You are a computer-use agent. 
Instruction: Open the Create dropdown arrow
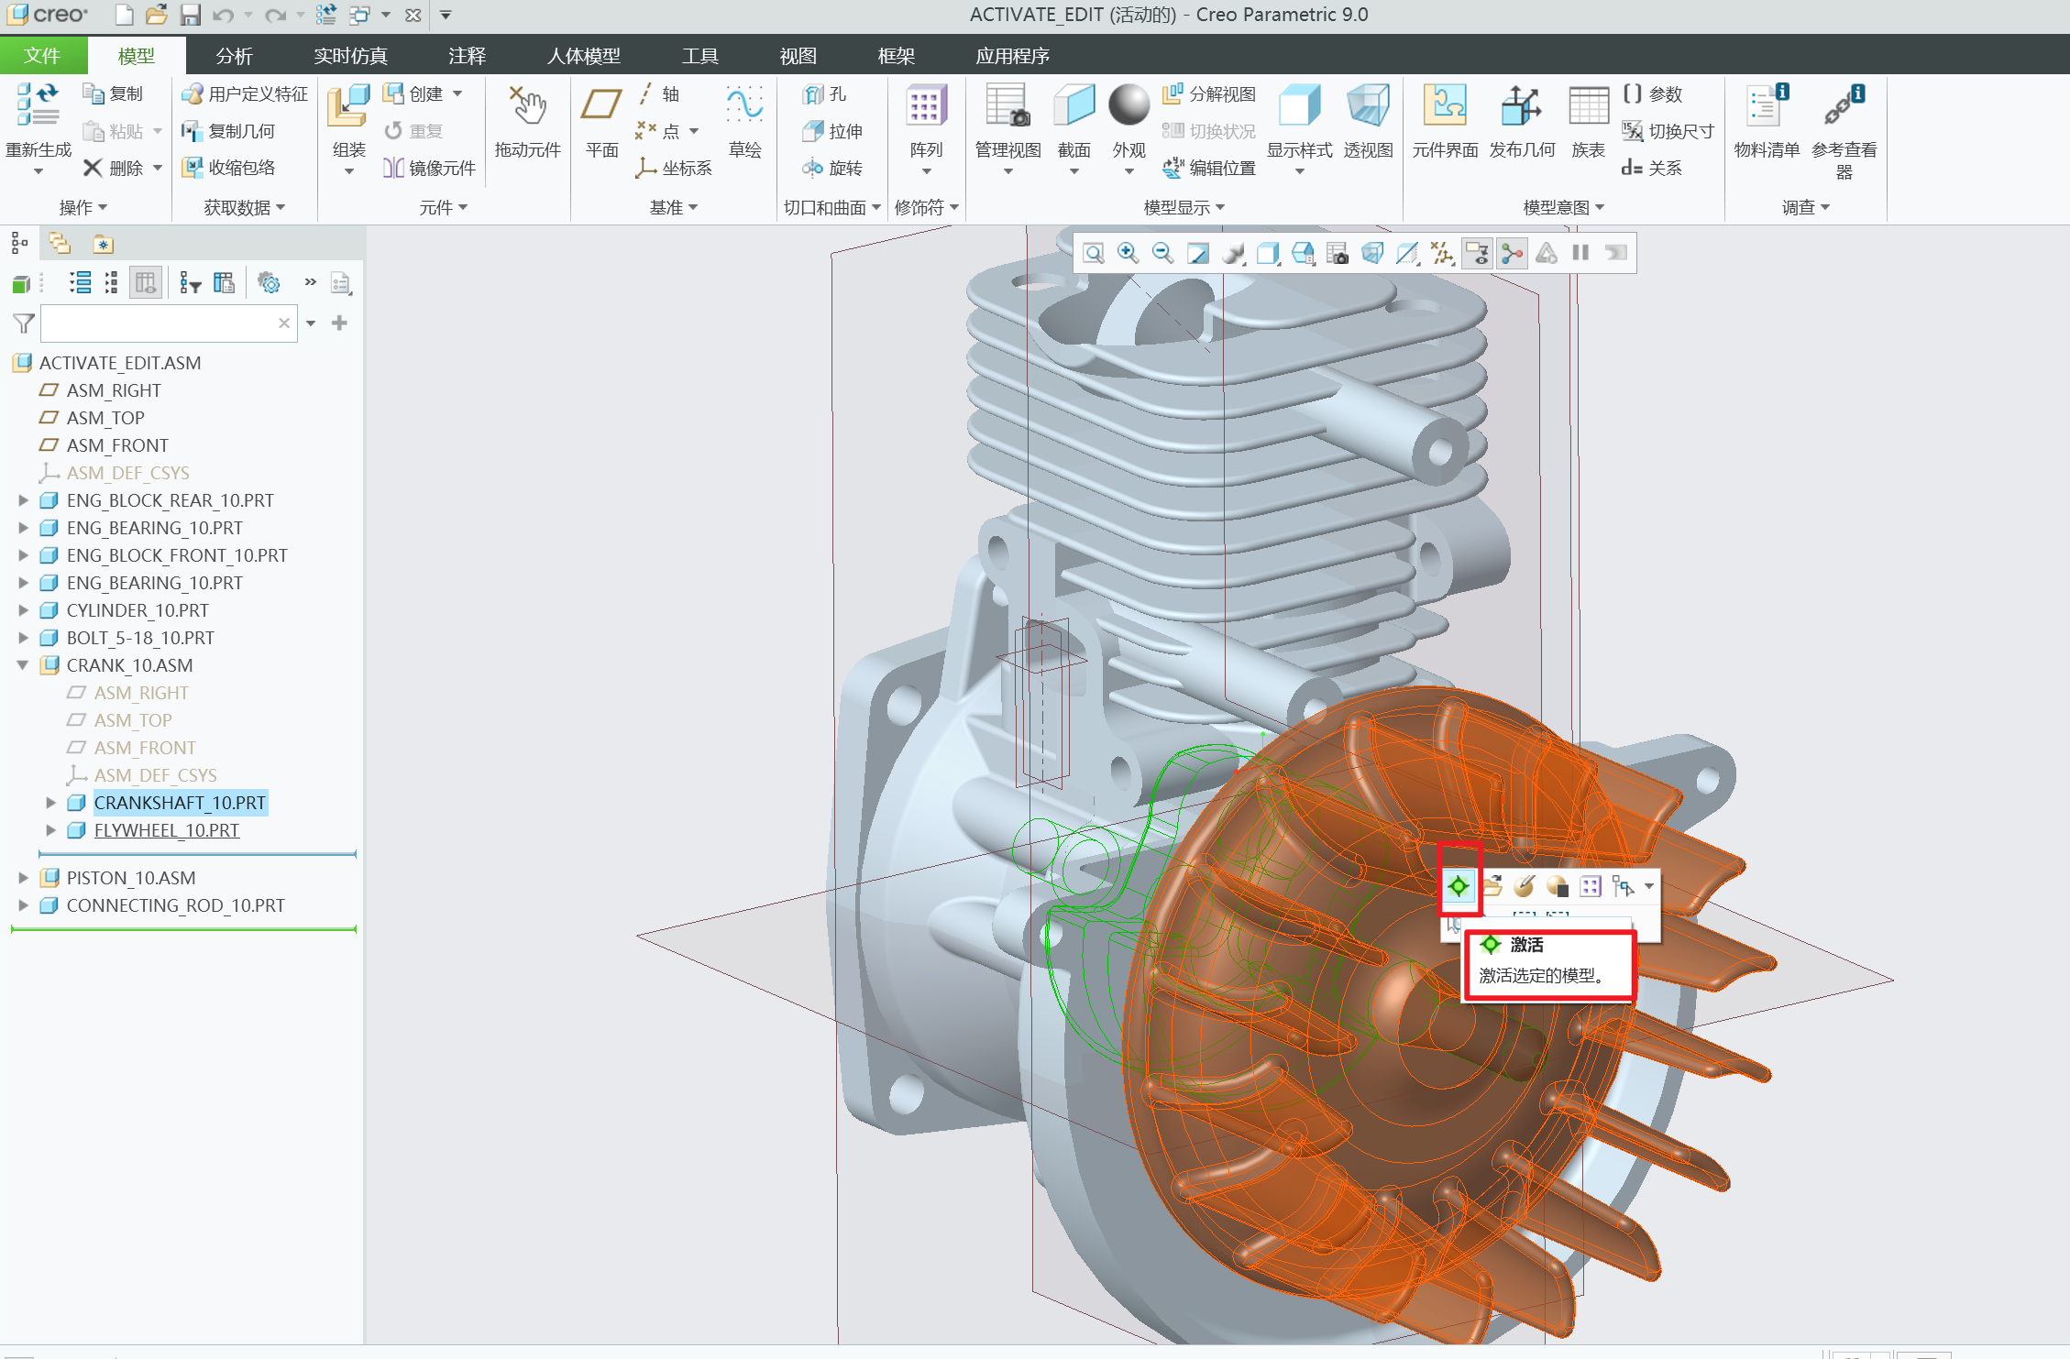457,93
